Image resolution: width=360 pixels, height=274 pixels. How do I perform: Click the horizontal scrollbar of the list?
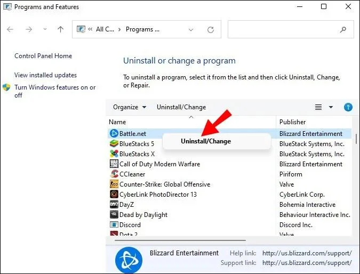point(180,240)
